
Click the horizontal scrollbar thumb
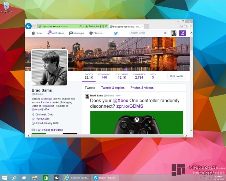[x=107, y=136]
